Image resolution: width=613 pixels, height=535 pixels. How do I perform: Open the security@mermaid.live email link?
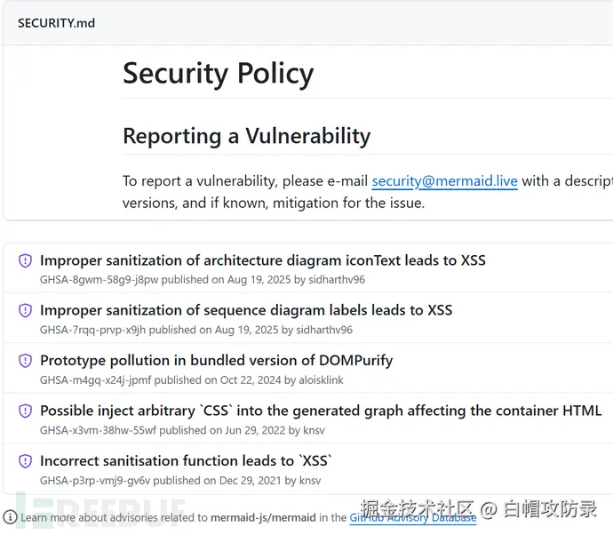444,181
